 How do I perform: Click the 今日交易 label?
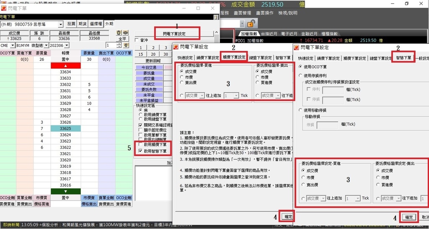click(150, 68)
